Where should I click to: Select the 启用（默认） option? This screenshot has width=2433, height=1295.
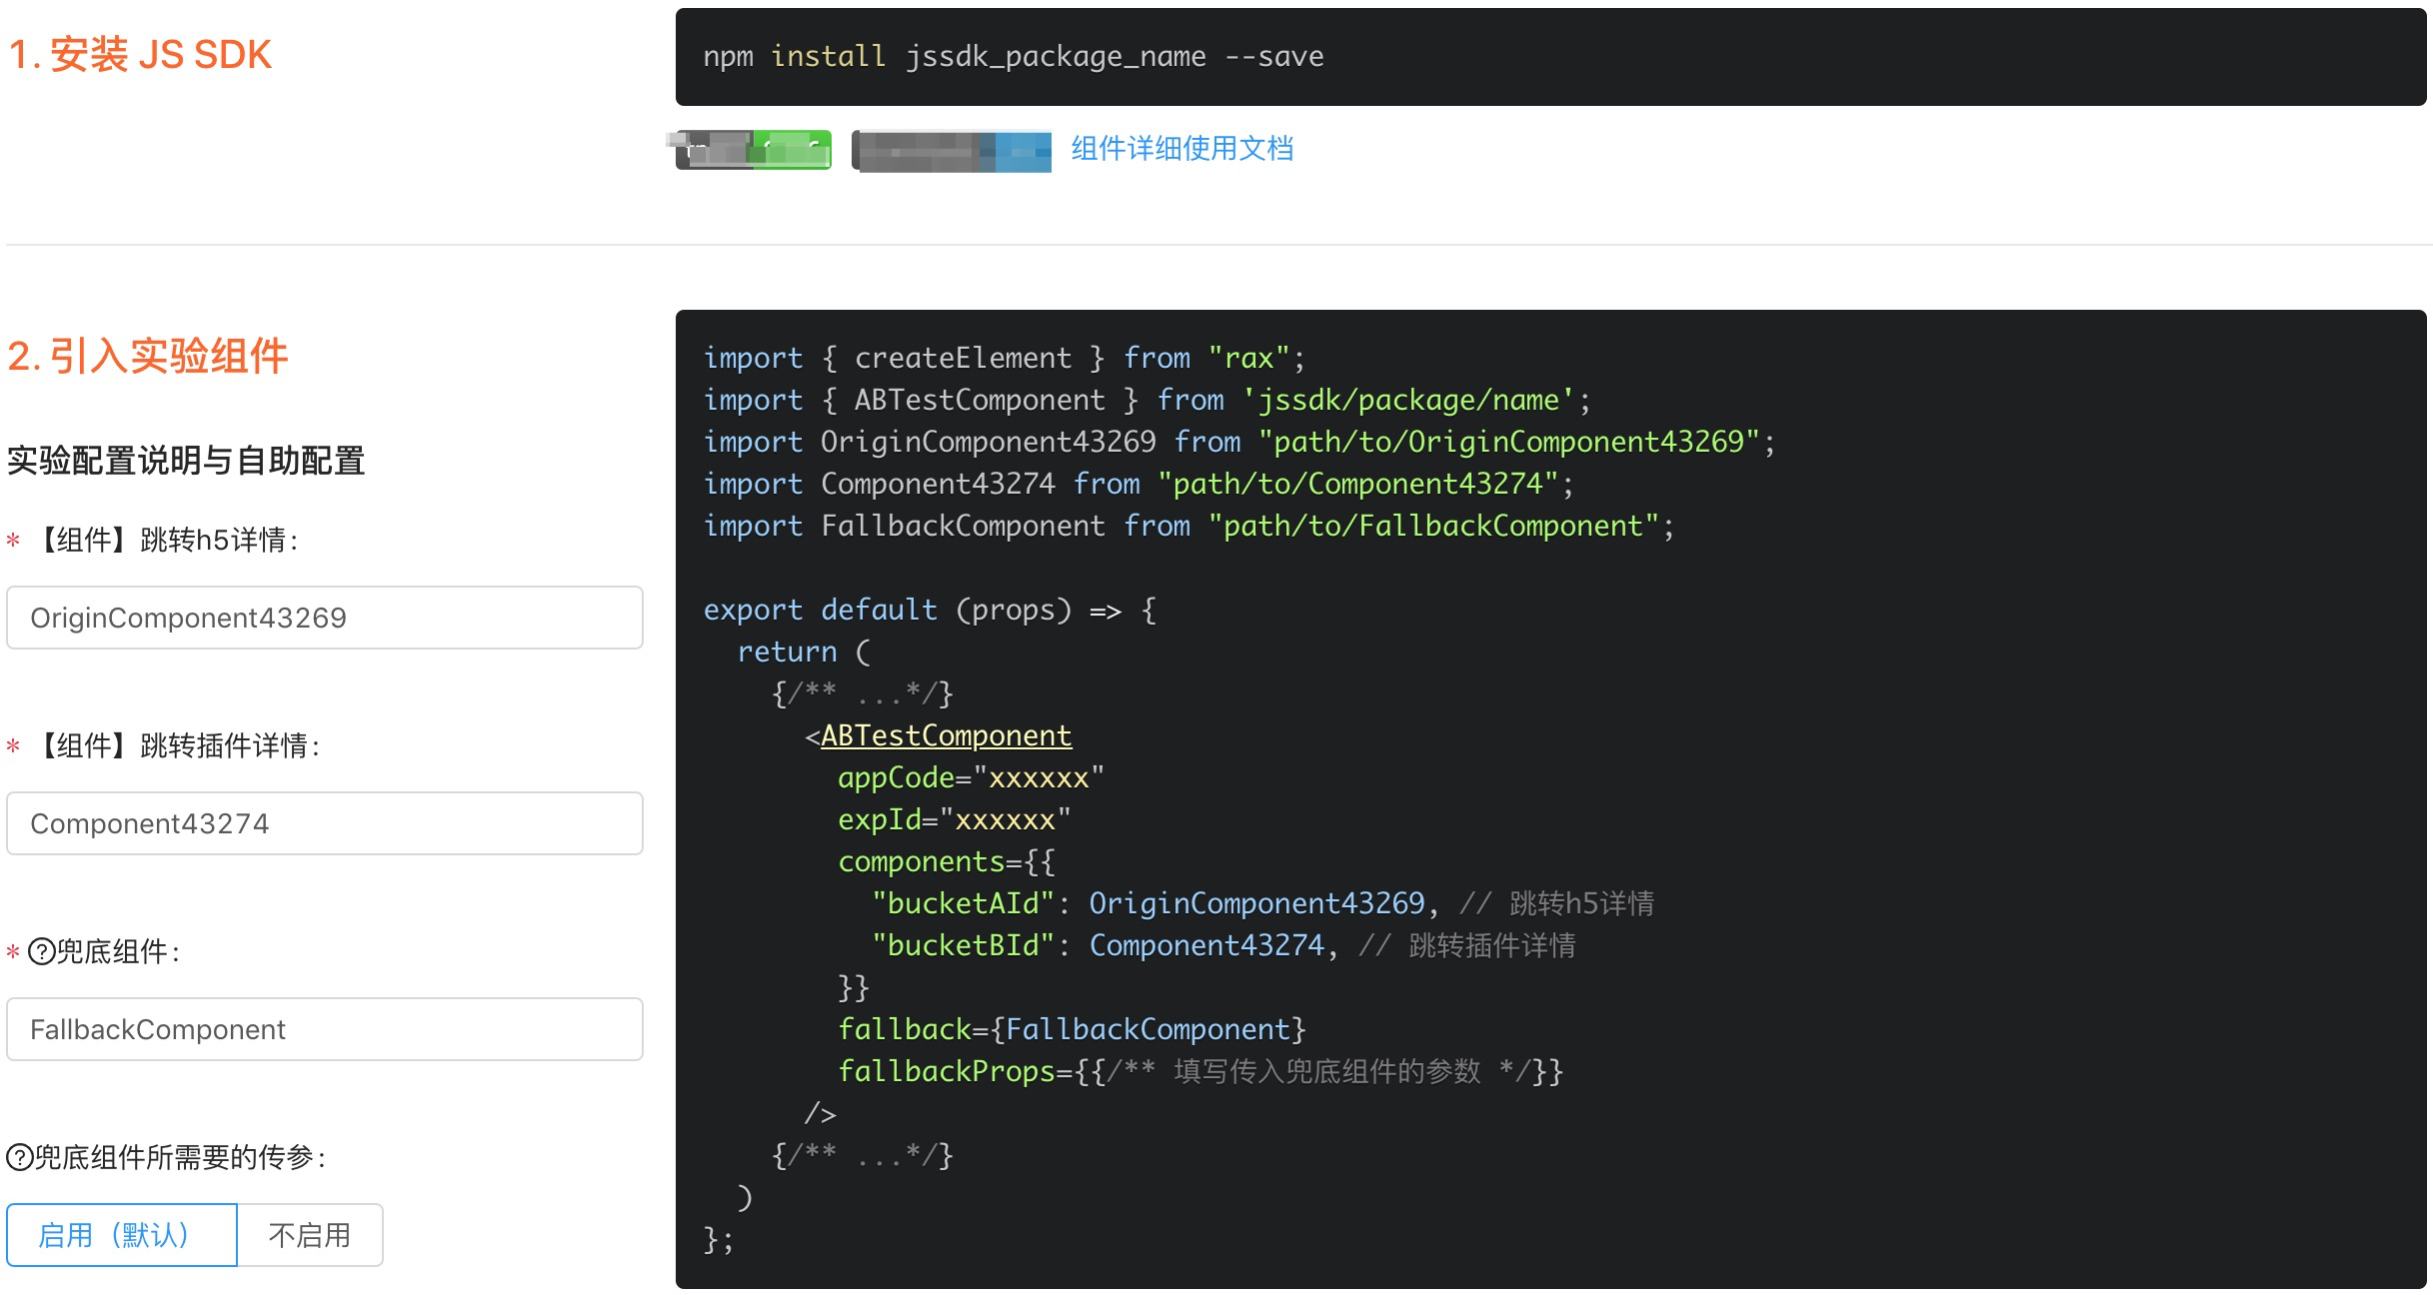(122, 1235)
